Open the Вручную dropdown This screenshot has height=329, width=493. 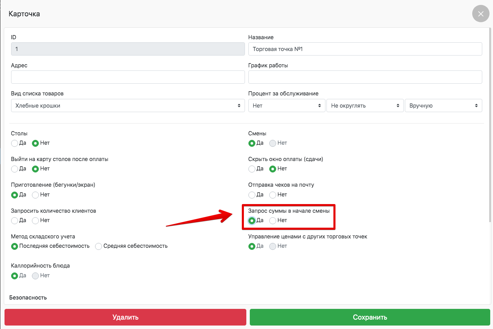[x=443, y=106]
